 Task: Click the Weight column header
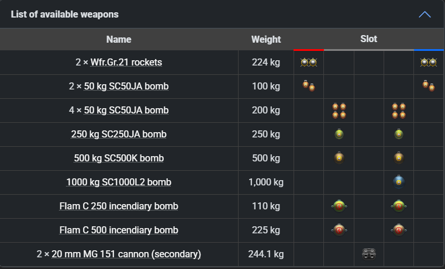(x=266, y=40)
